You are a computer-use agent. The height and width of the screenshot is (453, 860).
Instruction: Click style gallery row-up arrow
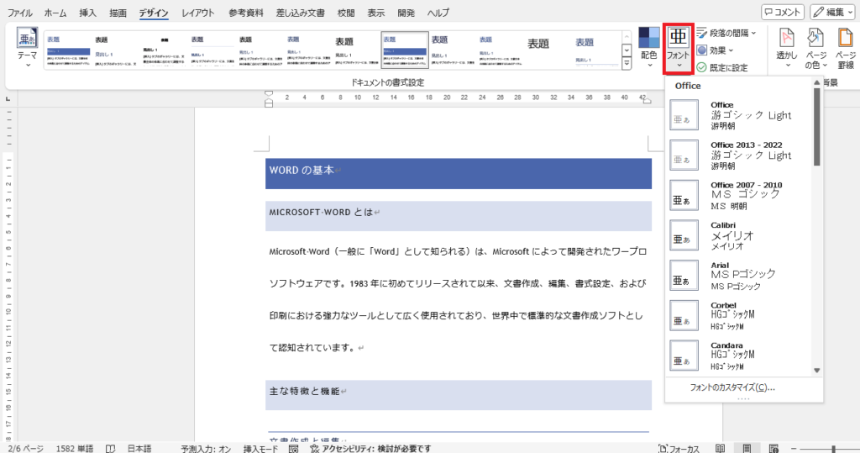[x=627, y=37]
